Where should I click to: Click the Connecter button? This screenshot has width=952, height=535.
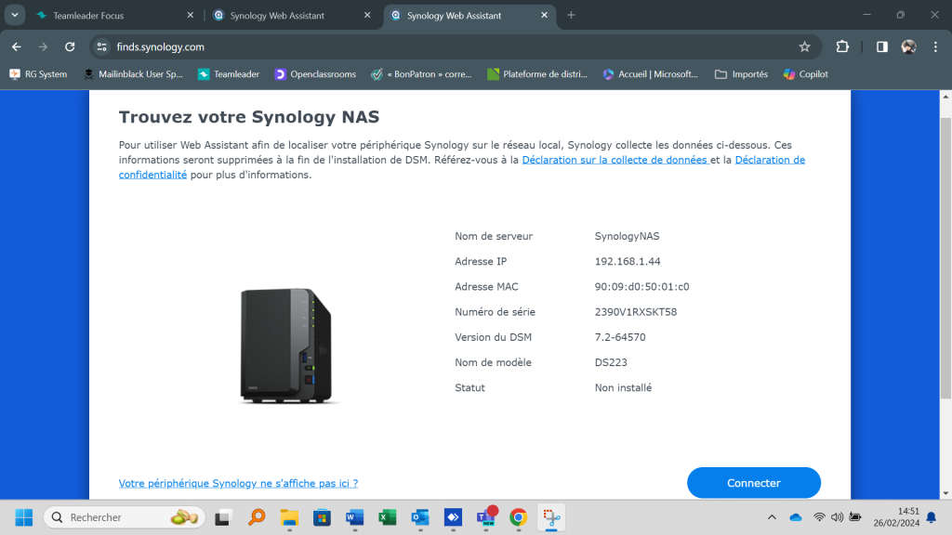click(x=753, y=483)
